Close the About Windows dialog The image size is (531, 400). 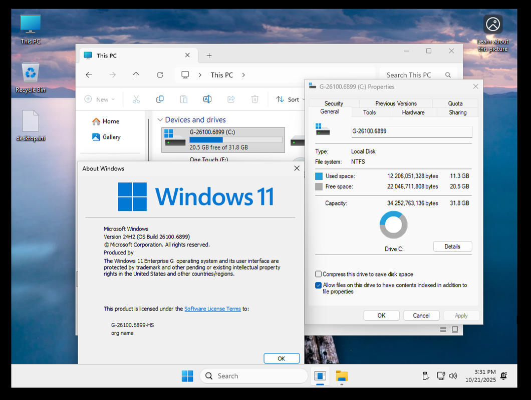(x=297, y=168)
